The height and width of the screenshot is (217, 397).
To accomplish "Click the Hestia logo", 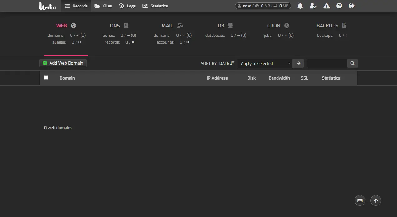I will 47,6.
